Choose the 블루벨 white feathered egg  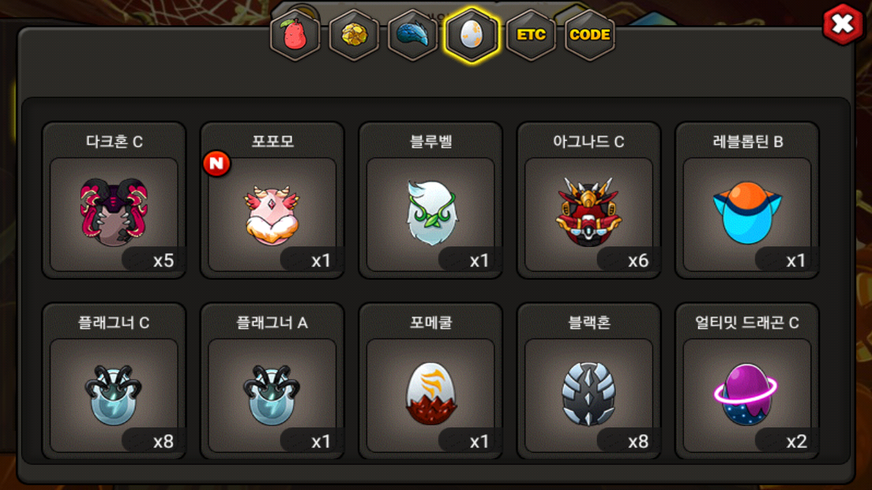[x=431, y=200]
